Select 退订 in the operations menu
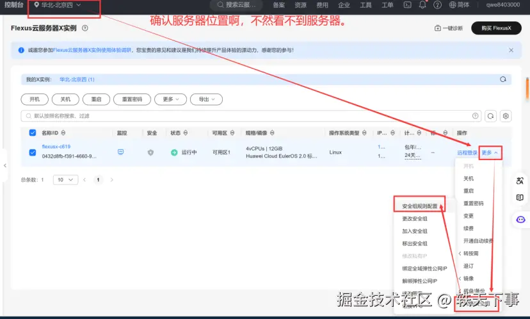530x319 pixels. [468, 266]
